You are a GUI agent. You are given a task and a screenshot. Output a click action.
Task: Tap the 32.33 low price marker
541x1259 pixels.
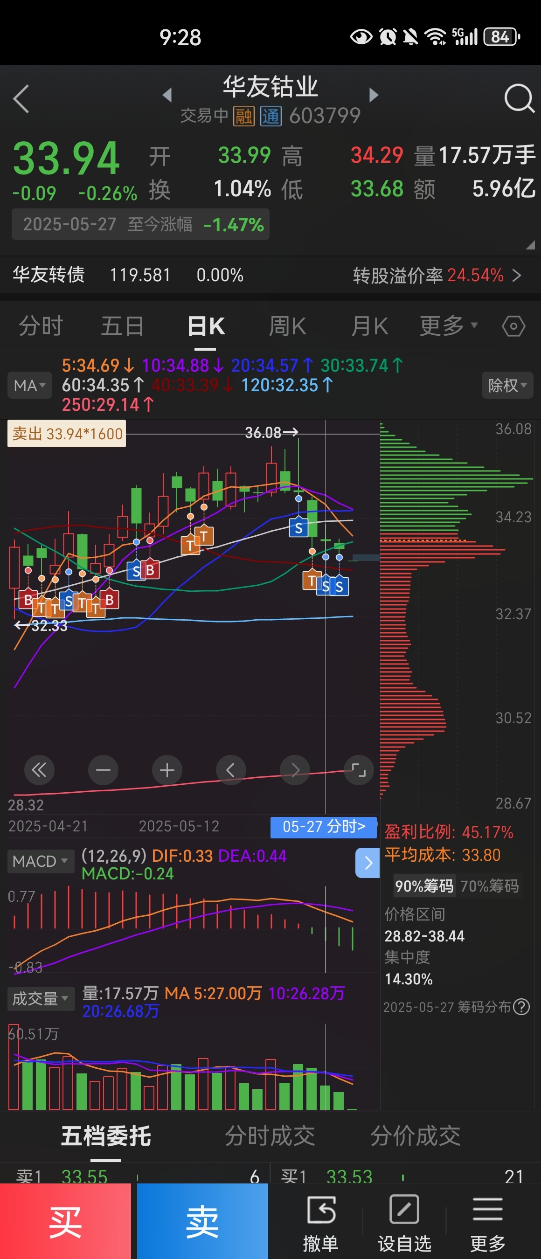pos(41,626)
